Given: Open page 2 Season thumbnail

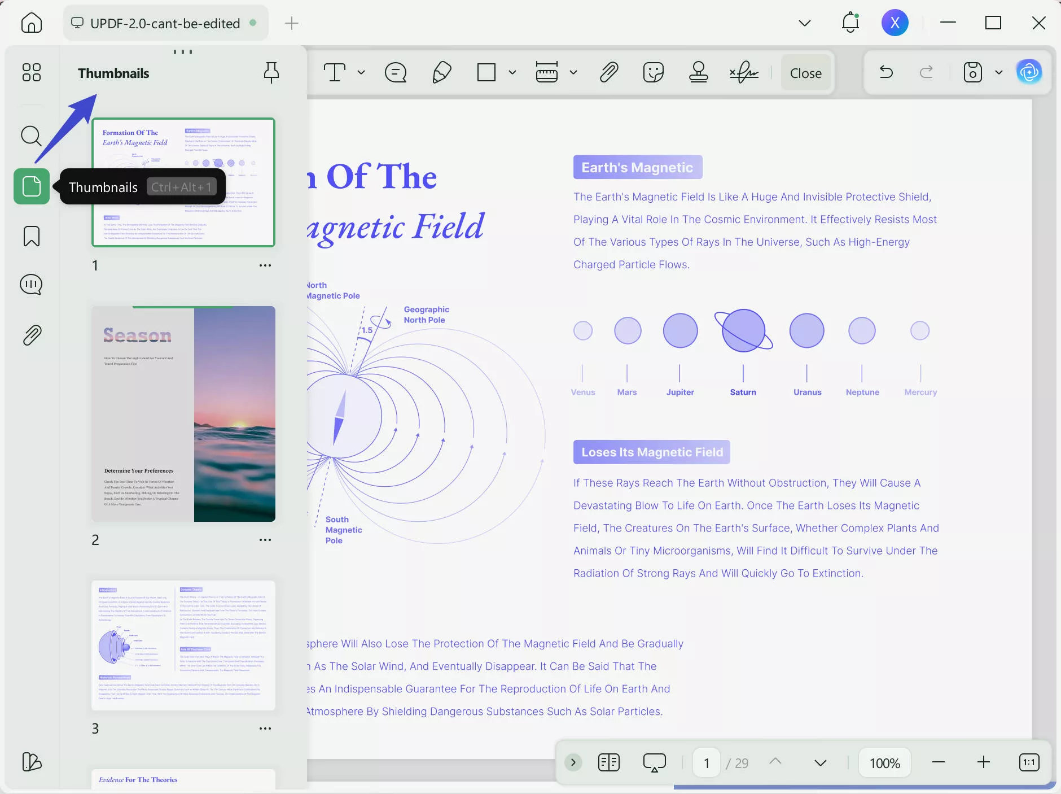Looking at the screenshot, I should pyautogui.click(x=183, y=414).
